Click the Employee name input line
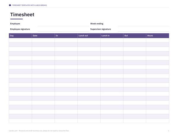 [x=63, y=24]
